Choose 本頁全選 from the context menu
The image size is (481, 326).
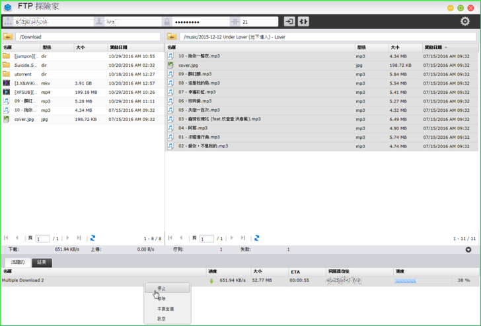(x=166, y=309)
